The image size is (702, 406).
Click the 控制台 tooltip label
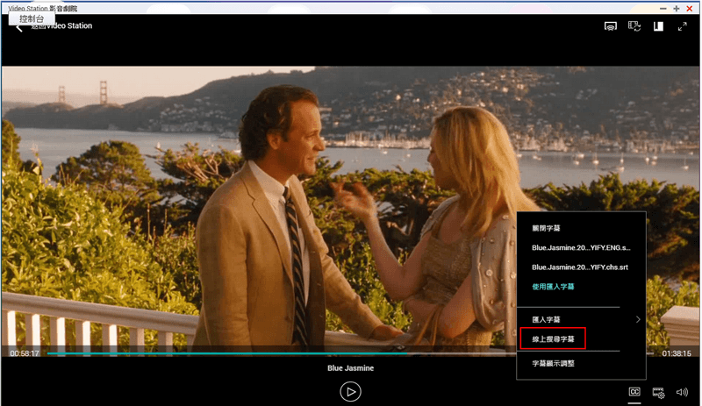pyautogui.click(x=32, y=18)
